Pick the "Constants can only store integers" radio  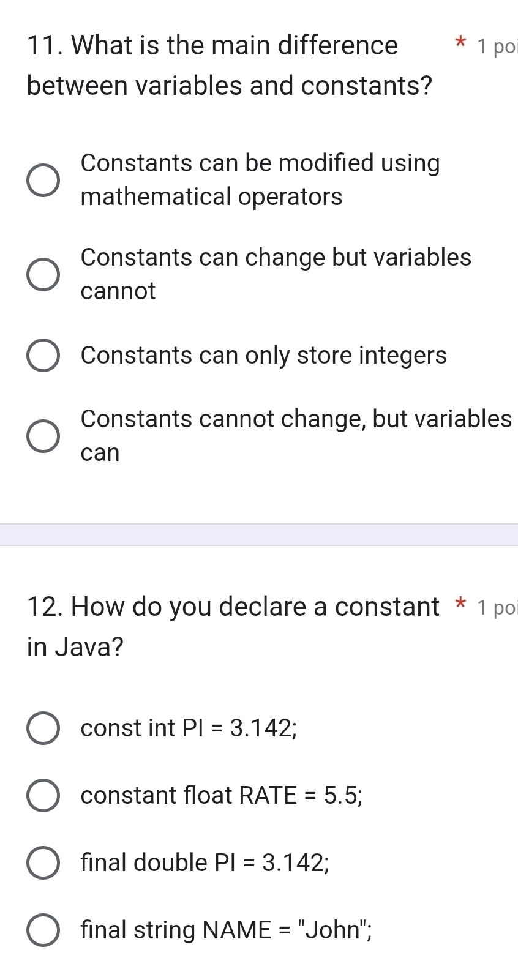coord(43,356)
